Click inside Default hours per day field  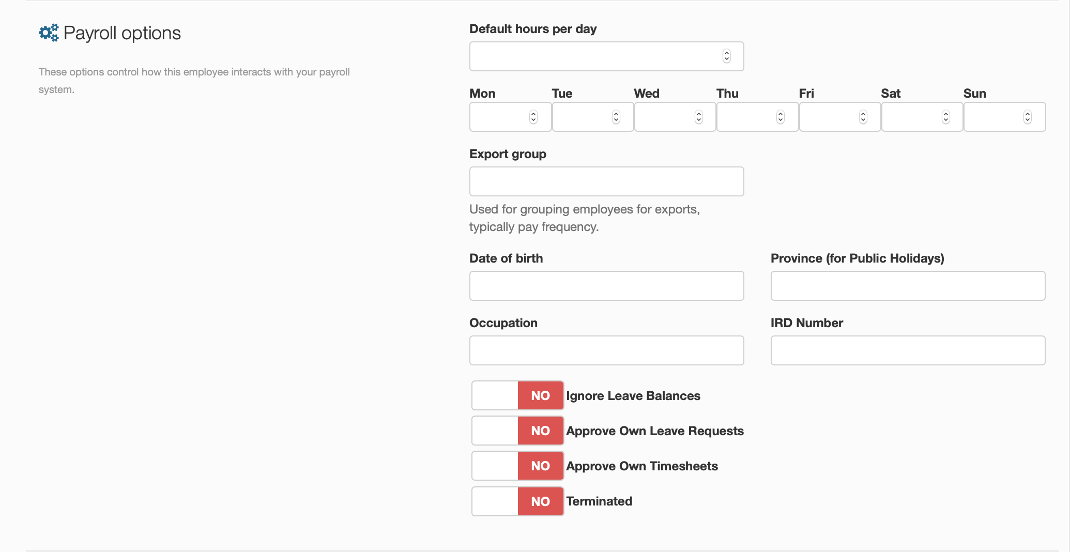click(x=594, y=56)
